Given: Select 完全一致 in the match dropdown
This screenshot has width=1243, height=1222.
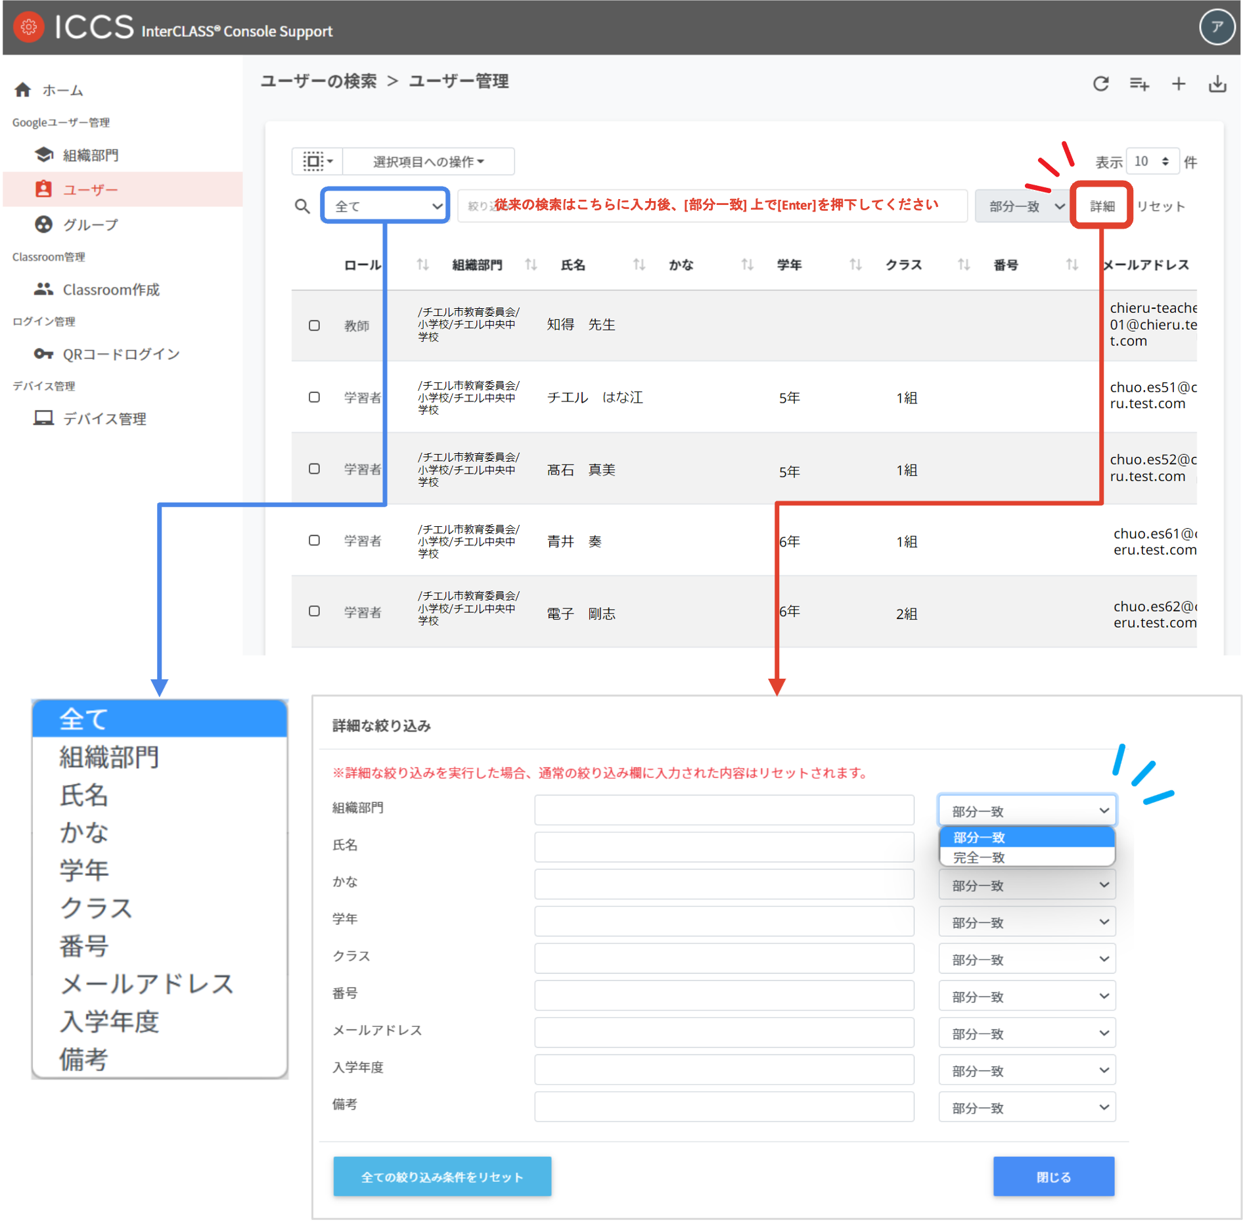Looking at the screenshot, I should point(979,857).
